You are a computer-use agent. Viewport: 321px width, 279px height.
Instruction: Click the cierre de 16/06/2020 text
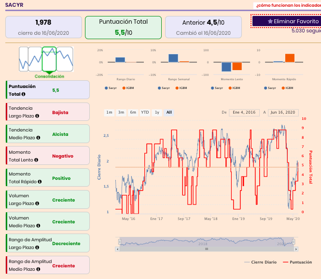pos(43,33)
